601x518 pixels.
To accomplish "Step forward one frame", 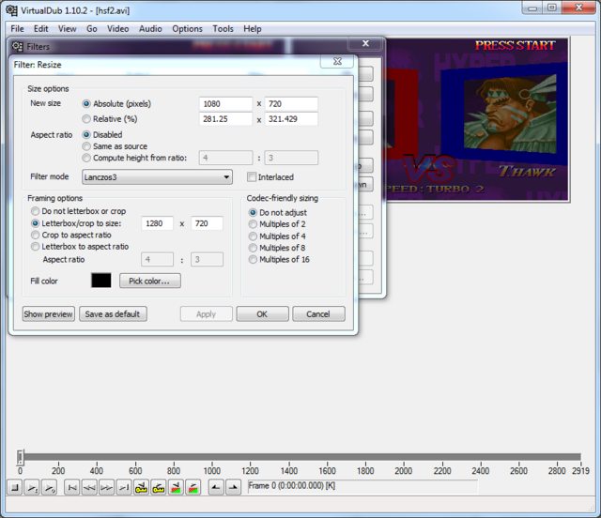I will [106, 487].
